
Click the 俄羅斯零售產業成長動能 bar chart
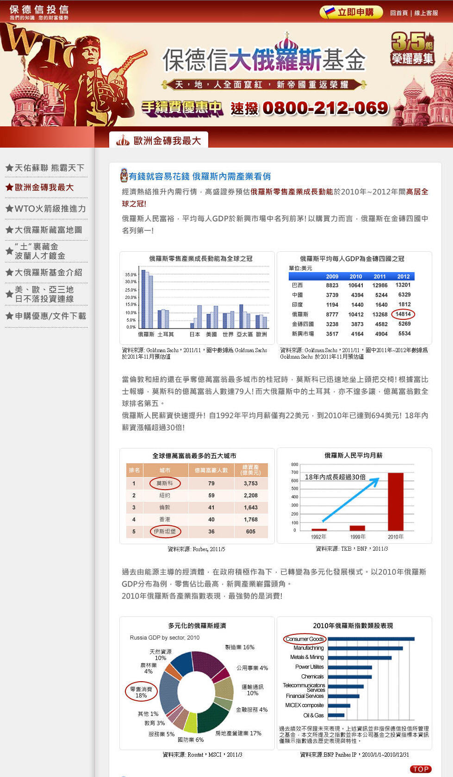click(x=197, y=298)
